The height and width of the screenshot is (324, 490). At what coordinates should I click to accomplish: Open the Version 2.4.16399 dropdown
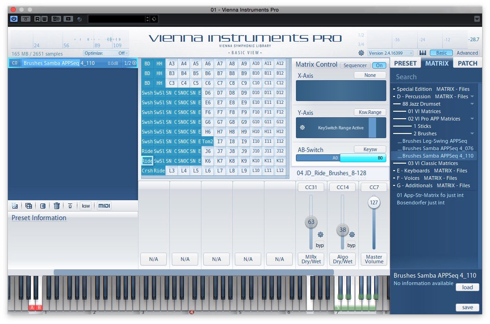[390, 53]
